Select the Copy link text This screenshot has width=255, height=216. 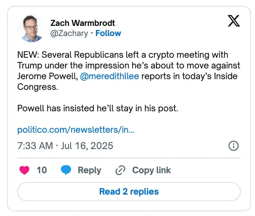pos(151,170)
